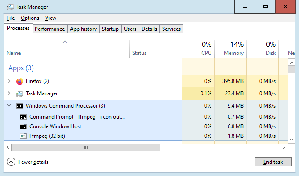Click the Task Manager process icon
Image resolution: width=299 pixels, height=176 pixels.
(19, 93)
